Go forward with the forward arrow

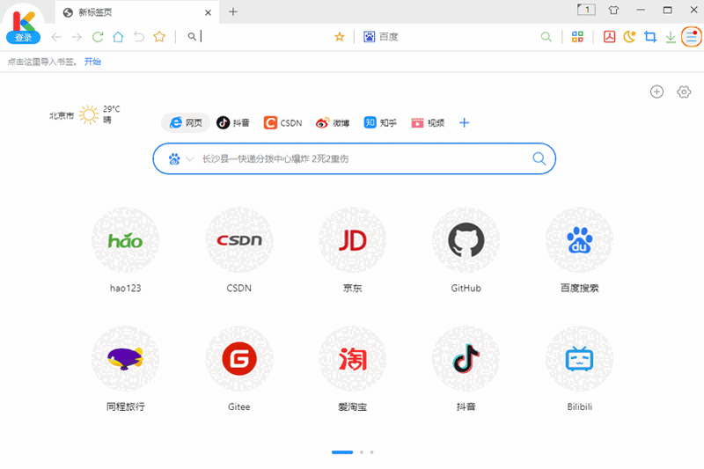[x=77, y=37]
